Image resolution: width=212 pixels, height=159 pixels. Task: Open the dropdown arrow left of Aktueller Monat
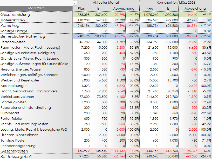click(x=75, y=3)
